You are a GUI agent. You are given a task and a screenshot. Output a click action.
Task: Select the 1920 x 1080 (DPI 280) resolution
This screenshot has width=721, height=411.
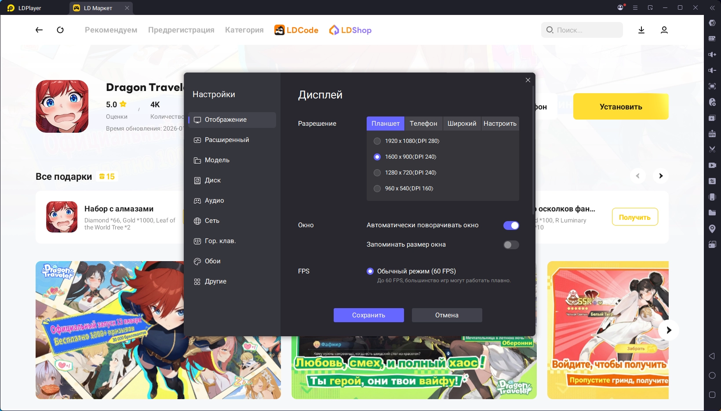coord(377,141)
